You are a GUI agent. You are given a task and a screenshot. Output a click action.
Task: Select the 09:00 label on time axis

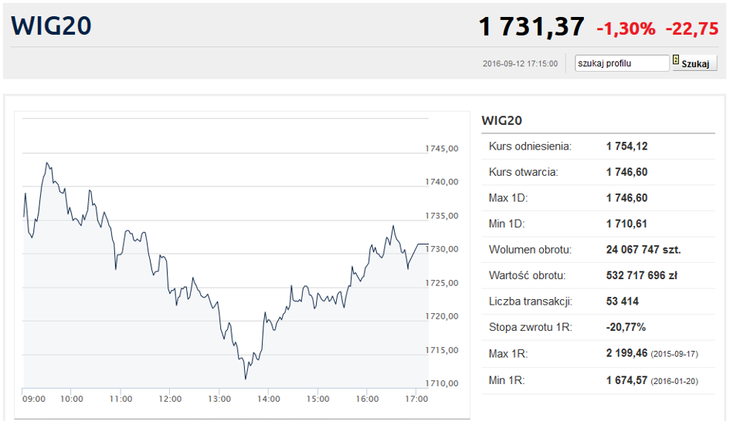point(34,399)
